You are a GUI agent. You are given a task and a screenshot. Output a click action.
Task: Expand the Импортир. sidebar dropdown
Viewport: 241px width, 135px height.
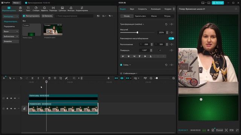click(11, 16)
